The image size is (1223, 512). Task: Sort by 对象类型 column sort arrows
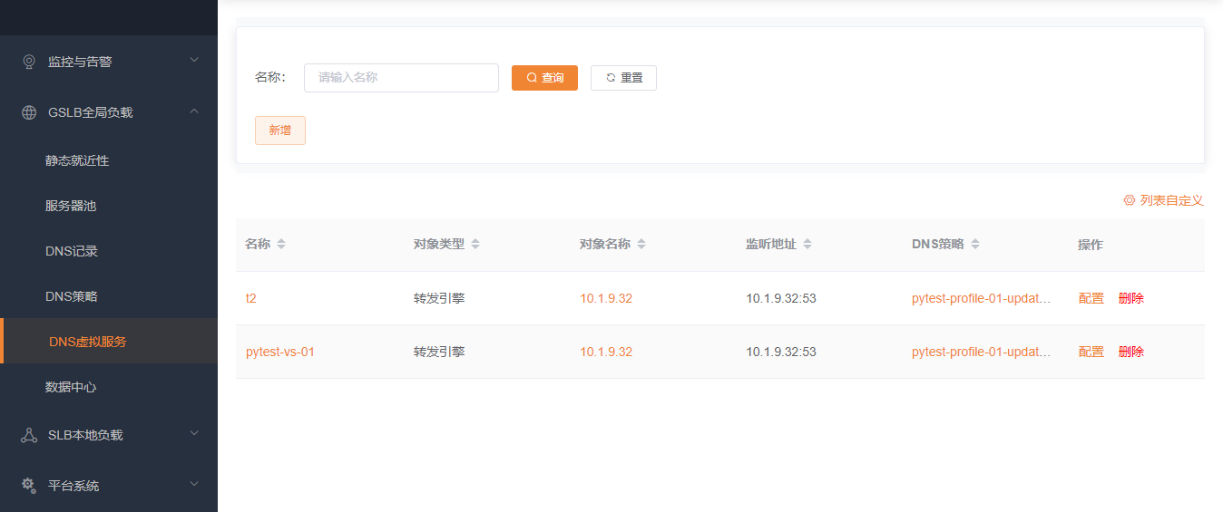coord(475,245)
